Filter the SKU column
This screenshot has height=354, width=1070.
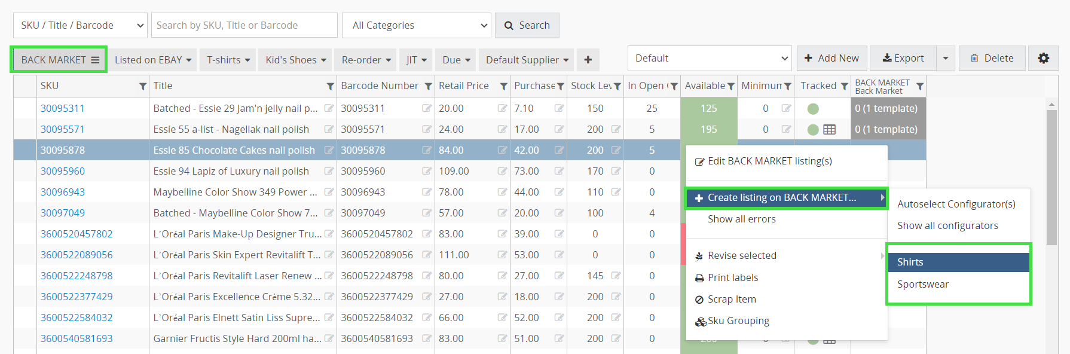click(x=143, y=86)
